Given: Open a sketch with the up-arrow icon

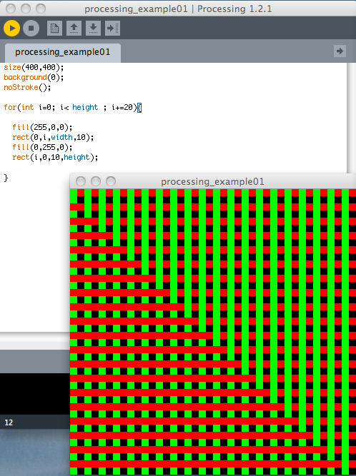Looking at the screenshot, I should [74, 29].
